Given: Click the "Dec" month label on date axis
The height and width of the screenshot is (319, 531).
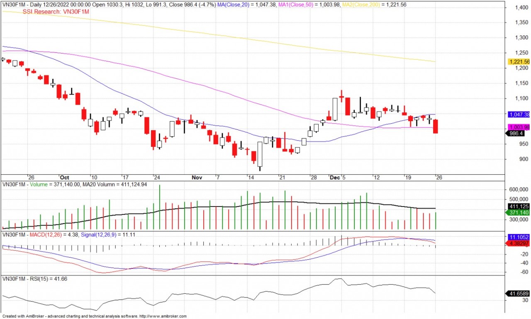Looking at the screenshot, I should click(335, 178).
